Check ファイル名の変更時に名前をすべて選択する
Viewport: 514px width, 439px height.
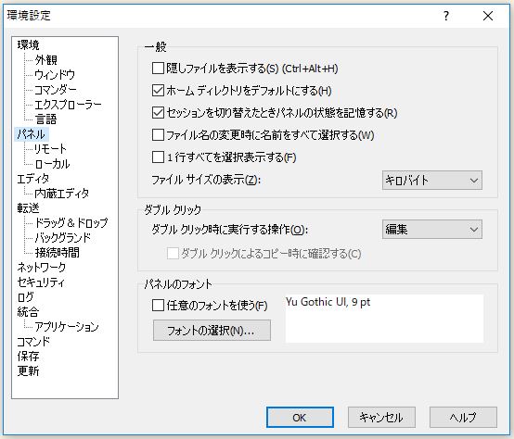click(158, 135)
